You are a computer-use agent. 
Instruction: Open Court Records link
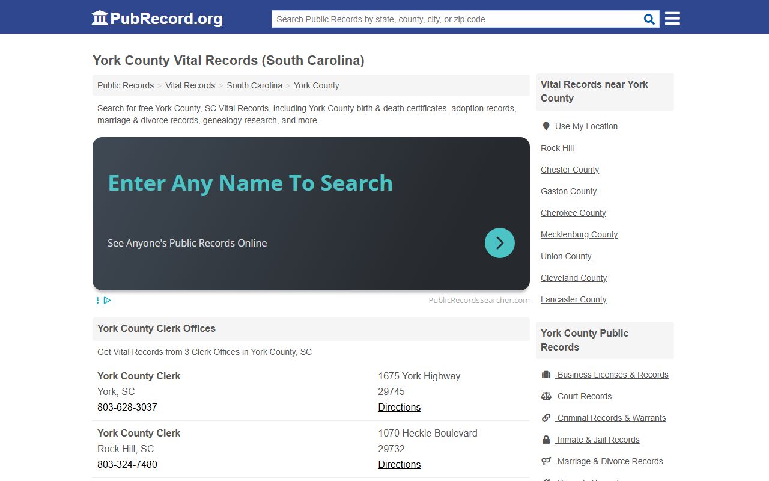[583, 396]
